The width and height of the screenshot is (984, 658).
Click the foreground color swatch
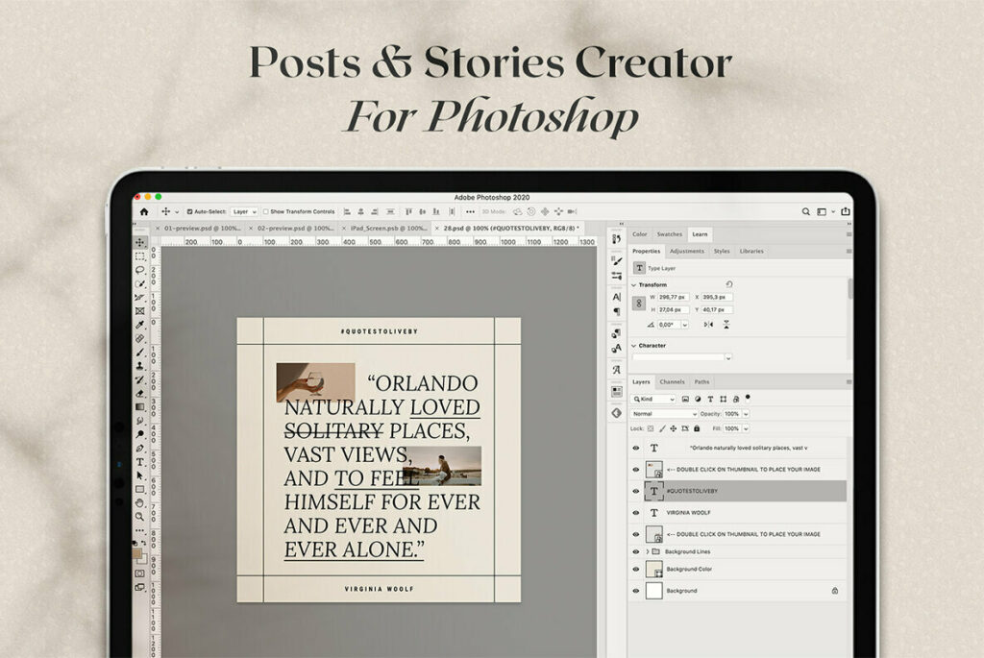(x=137, y=552)
